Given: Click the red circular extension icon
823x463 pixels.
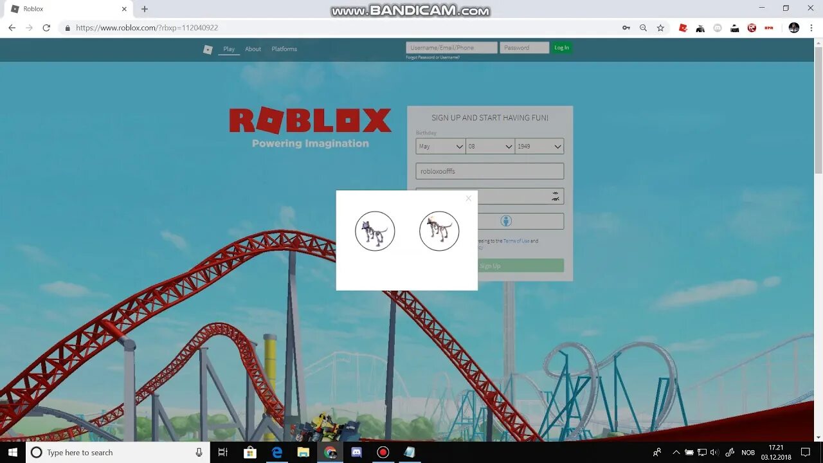Looking at the screenshot, I should point(752,28).
